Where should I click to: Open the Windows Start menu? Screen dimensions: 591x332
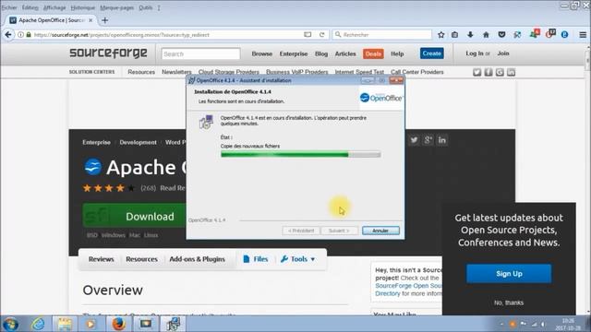(x=10, y=324)
